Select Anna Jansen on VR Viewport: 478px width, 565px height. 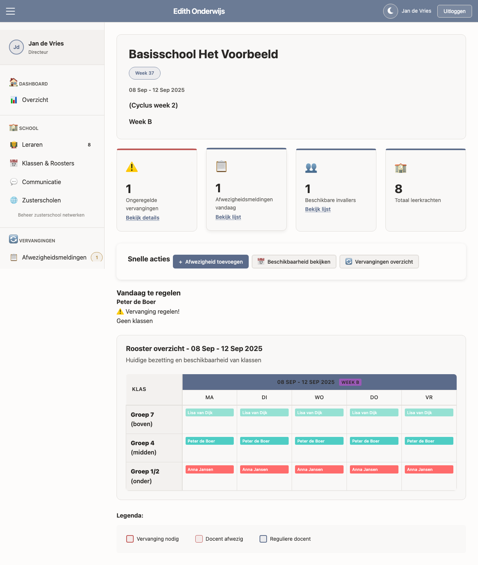click(429, 469)
